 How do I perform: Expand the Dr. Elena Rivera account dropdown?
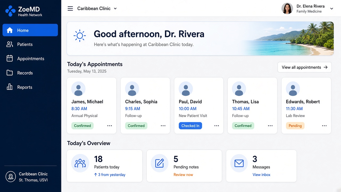click(x=332, y=9)
